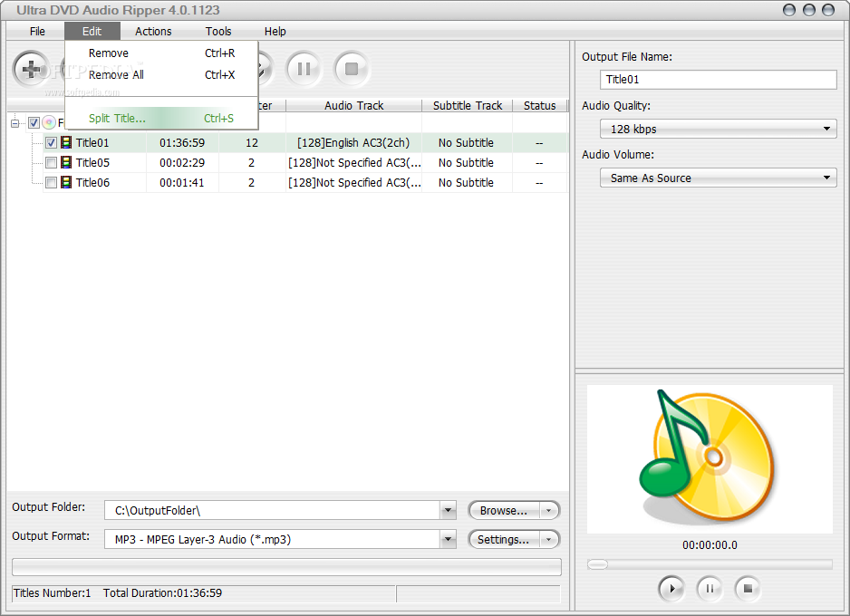Select the Title06 row name
Screen dimensions: 850x616
pos(92,183)
